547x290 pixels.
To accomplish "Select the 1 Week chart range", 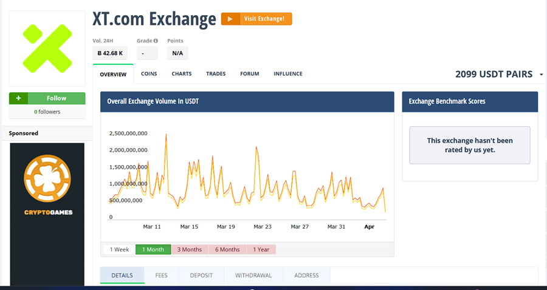I will 119,249.
